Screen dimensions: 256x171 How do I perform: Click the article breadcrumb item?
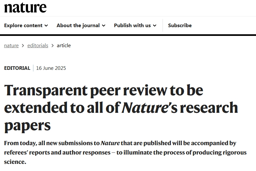(x=64, y=46)
